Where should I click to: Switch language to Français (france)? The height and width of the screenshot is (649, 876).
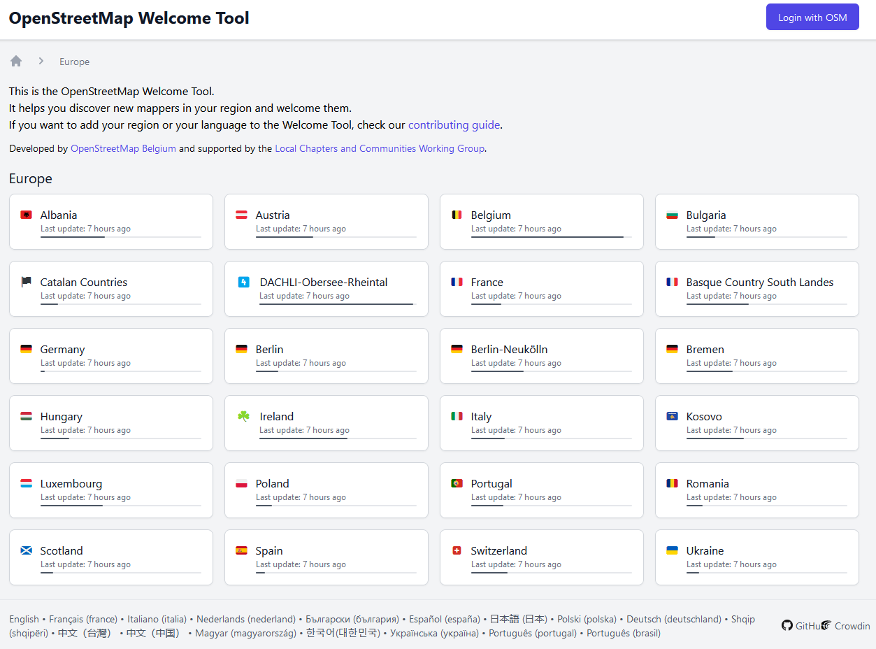(x=83, y=619)
